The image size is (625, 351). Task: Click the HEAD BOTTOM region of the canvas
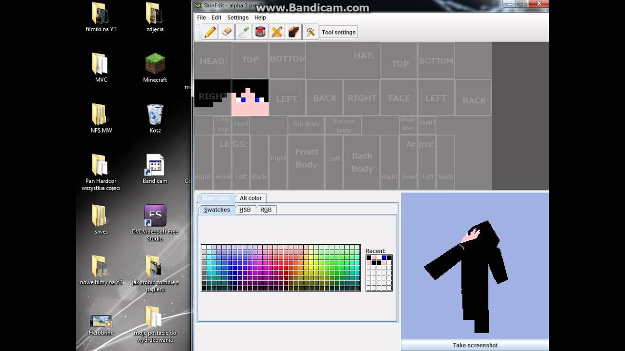coord(287,60)
